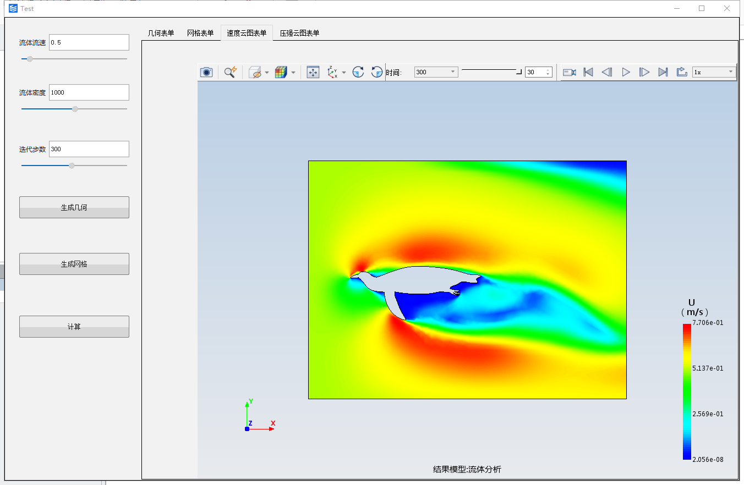Maximize the Test window
The image size is (744, 485).
(702, 8)
